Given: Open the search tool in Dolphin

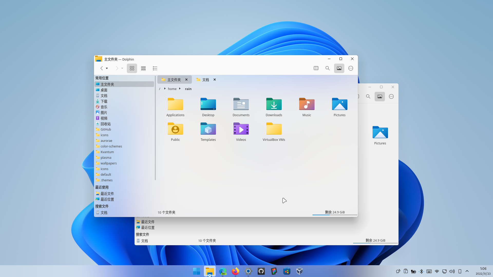Looking at the screenshot, I should pos(327,68).
